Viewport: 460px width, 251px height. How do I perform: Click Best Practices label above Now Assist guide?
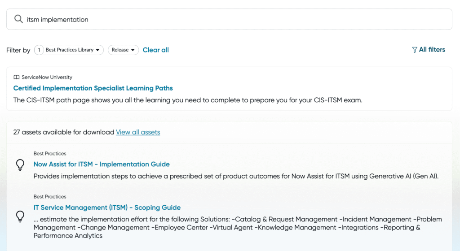50,154
